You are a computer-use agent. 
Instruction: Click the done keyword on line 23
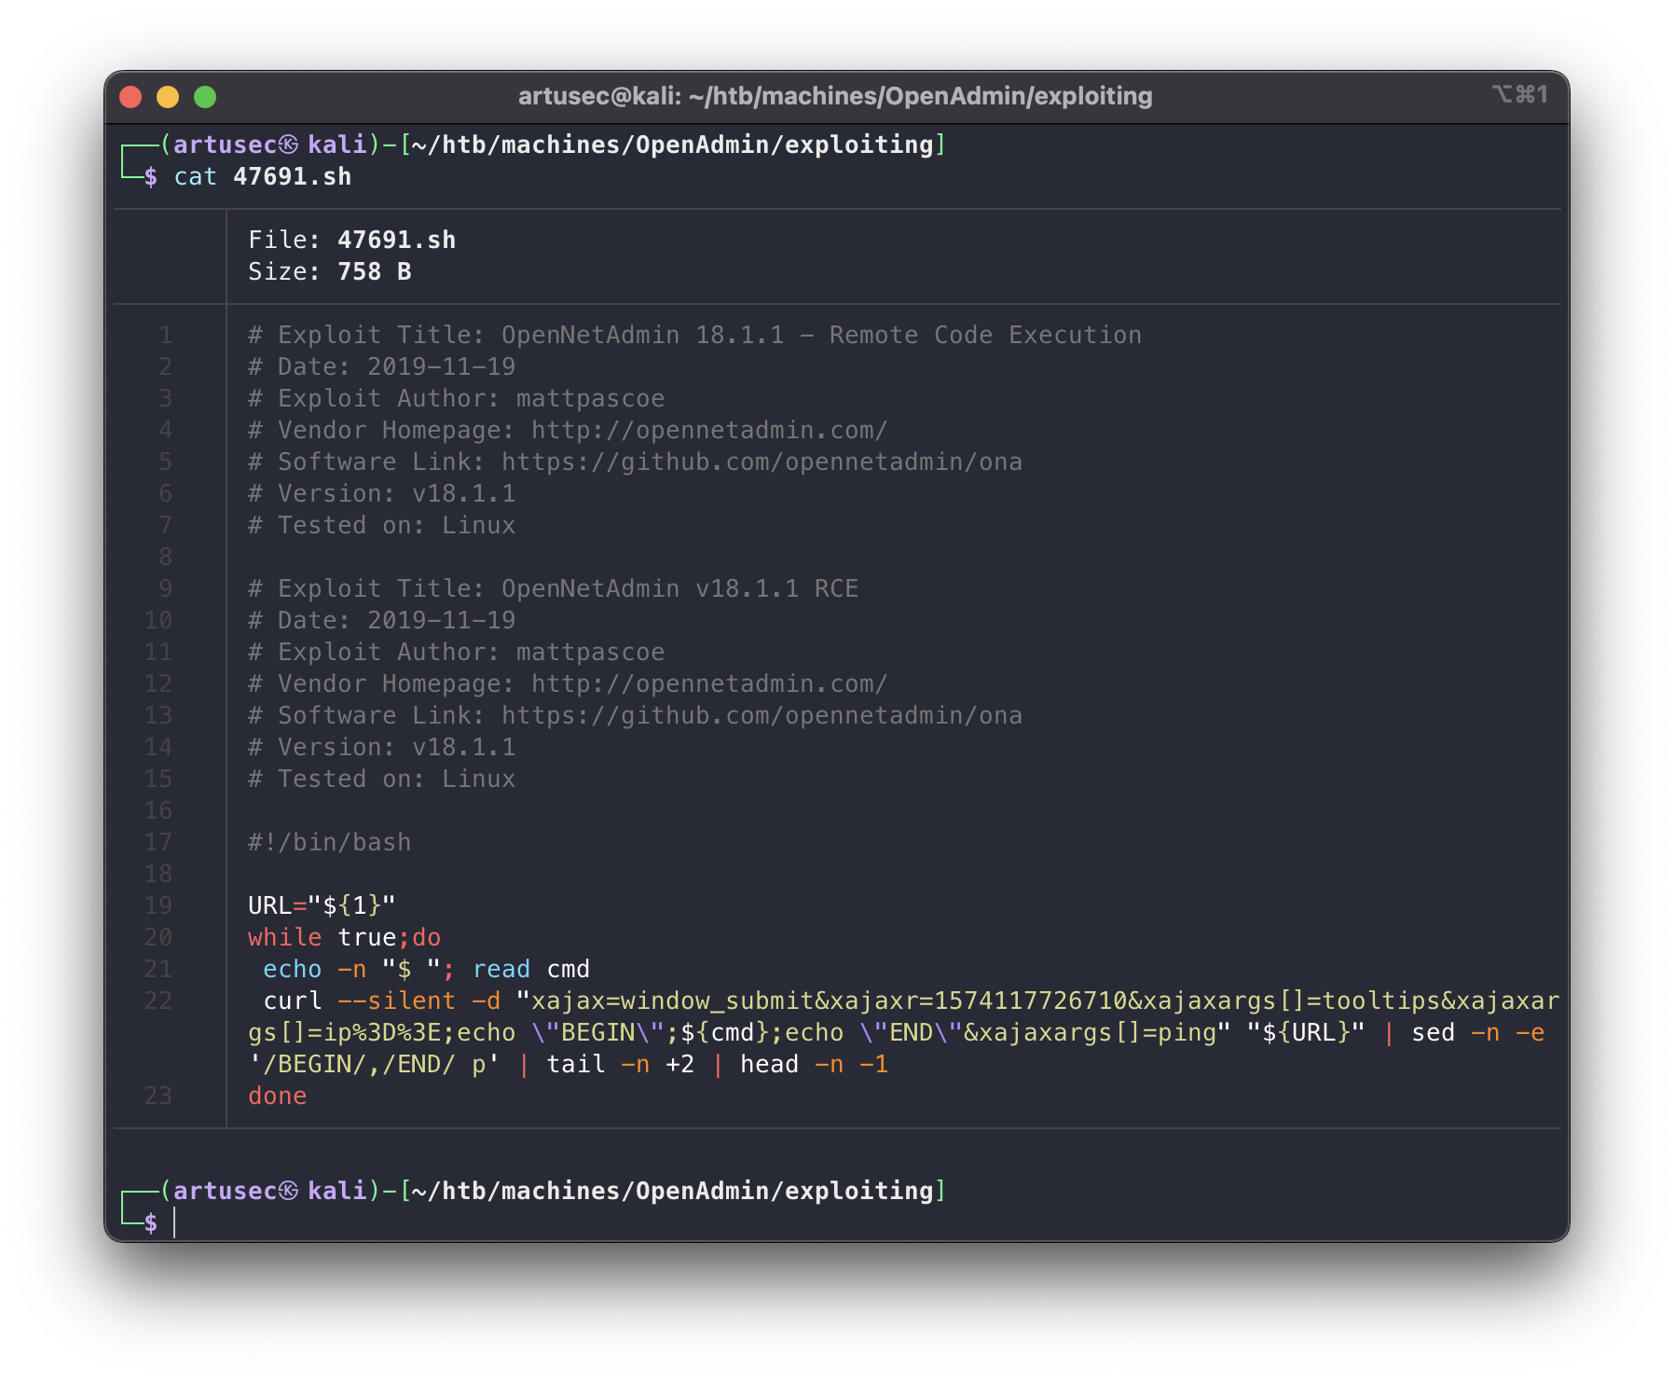coord(277,1095)
